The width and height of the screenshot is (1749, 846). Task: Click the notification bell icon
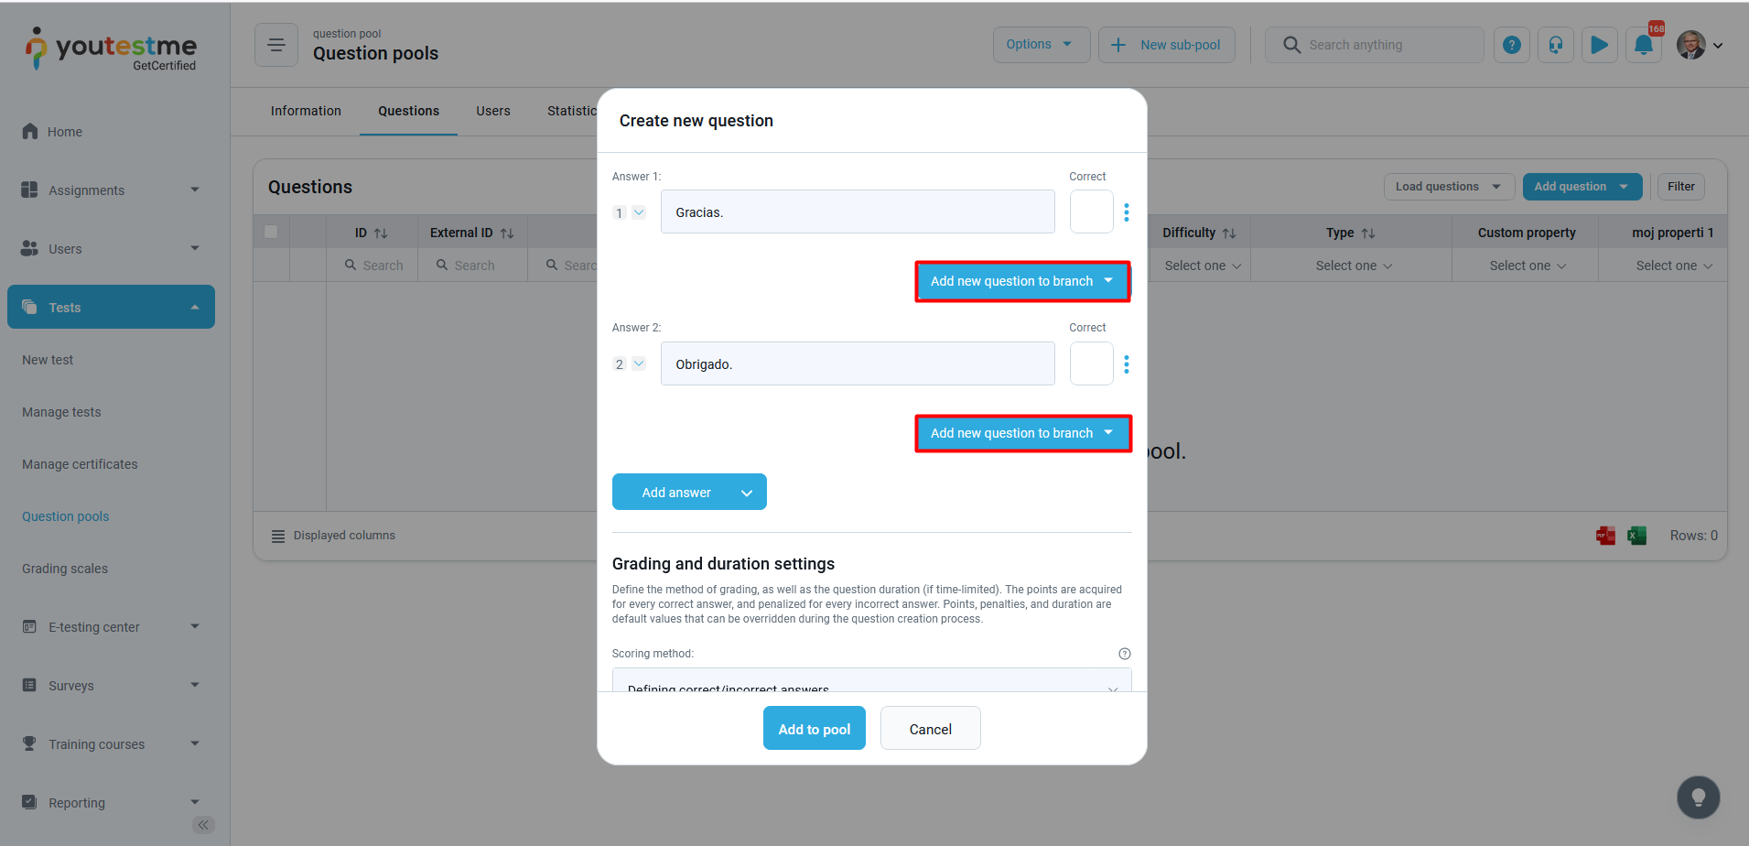tap(1643, 45)
